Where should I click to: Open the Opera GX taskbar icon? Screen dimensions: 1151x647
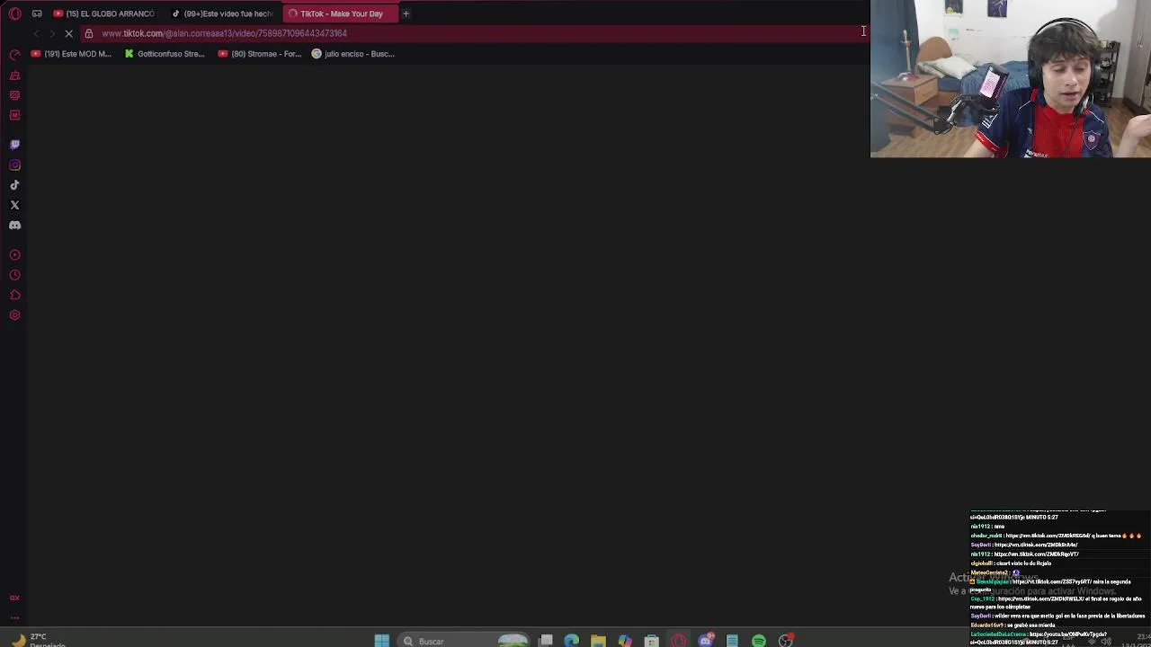(679, 641)
